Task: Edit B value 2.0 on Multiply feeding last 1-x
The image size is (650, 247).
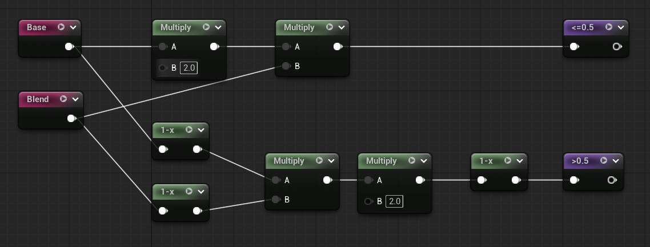Action: (x=394, y=201)
